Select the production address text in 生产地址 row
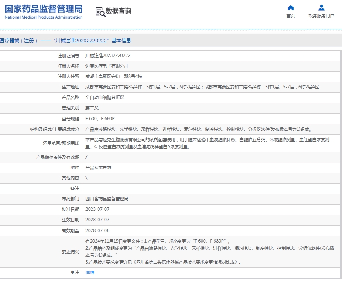 pos(202,87)
